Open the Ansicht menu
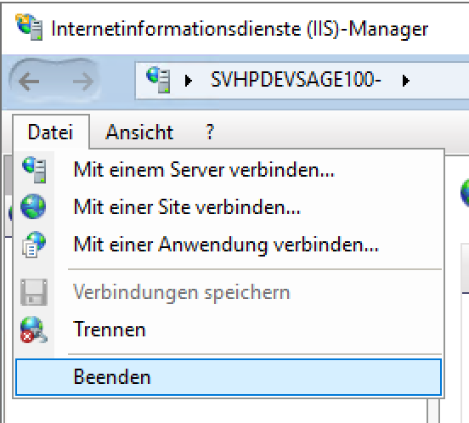The image size is (469, 423). (139, 132)
